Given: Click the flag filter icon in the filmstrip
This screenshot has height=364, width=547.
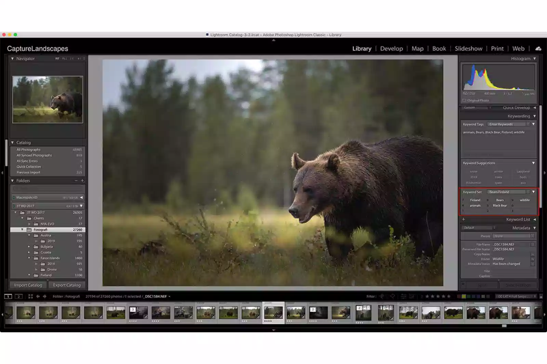Looking at the screenshot, I should tap(382, 296).
